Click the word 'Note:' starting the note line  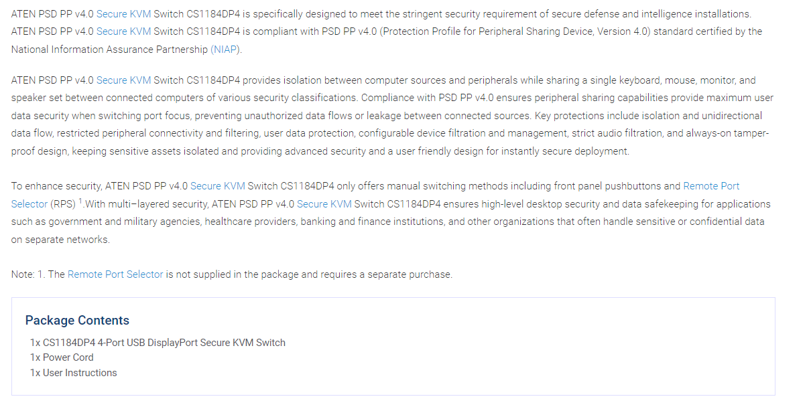pos(23,274)
